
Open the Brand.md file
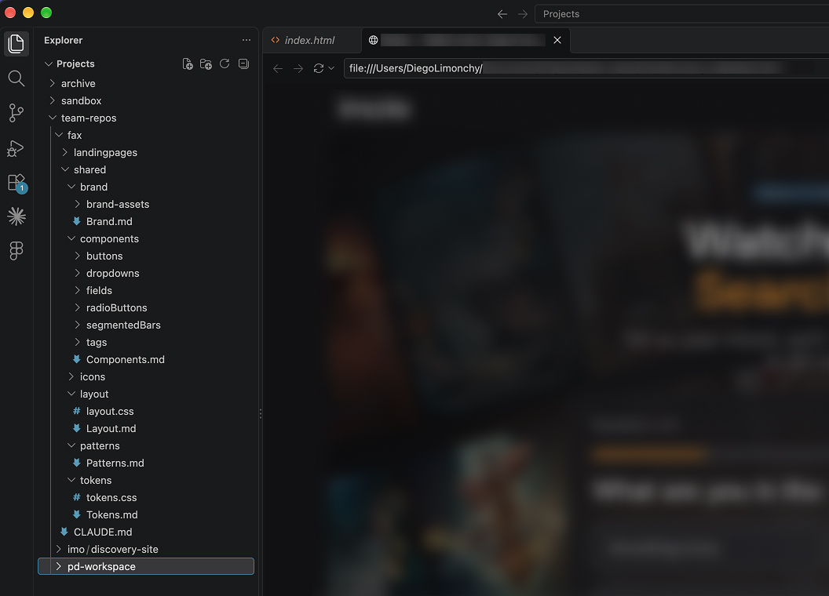click(x=109, y=221)
